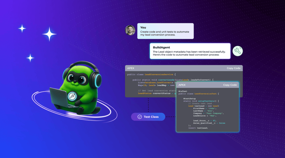
Task: Click 'Create code and unit tests to automate' text
Action: point(165,32)
